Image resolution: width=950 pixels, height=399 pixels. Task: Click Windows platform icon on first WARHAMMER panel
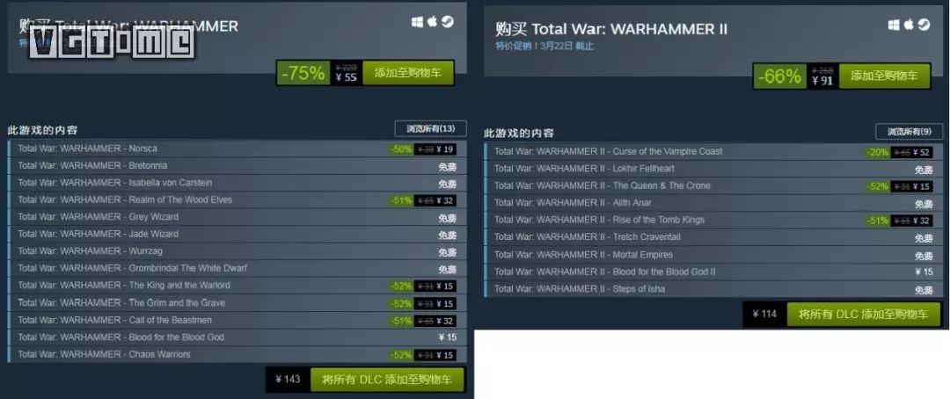point(417,22)
